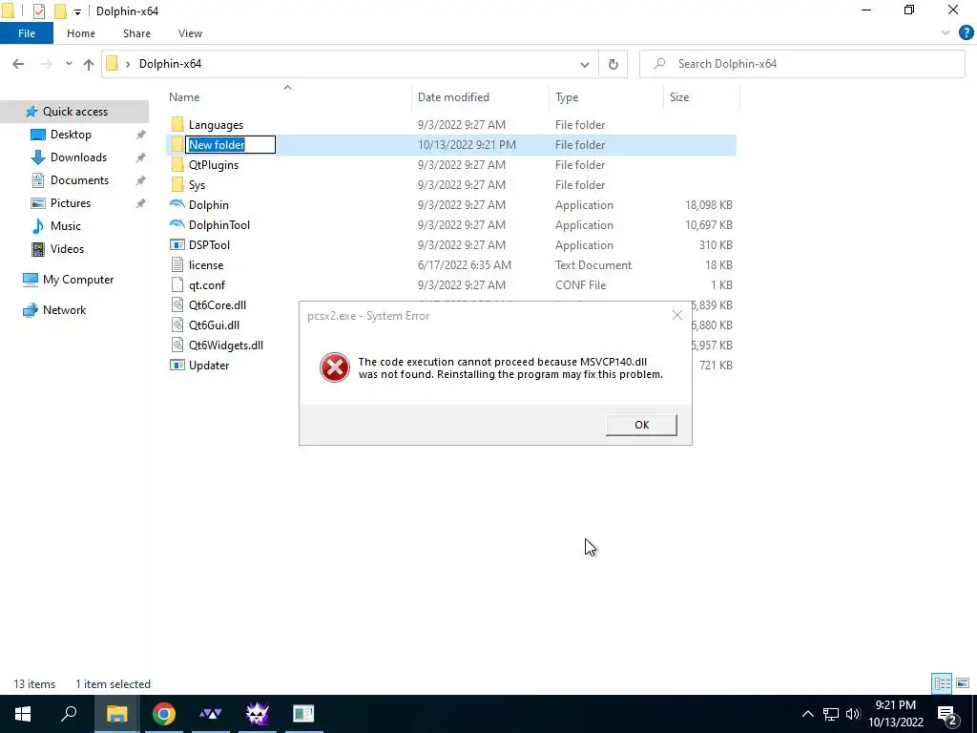This screenshot has height=733, width=977.
Task: Click the '18,098 KB' size cell
Action: click(709, 205)
